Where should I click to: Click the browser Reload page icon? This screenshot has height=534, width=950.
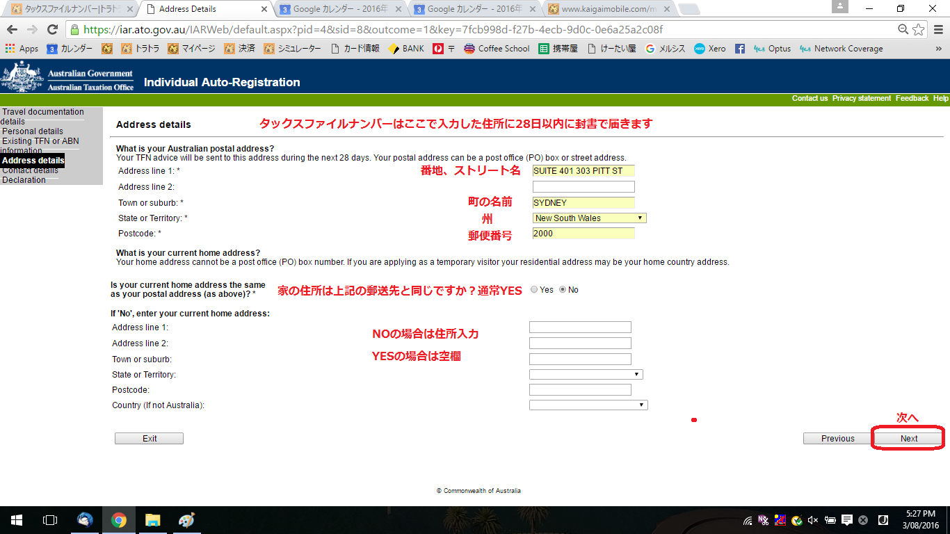click(x=52, y=30)
